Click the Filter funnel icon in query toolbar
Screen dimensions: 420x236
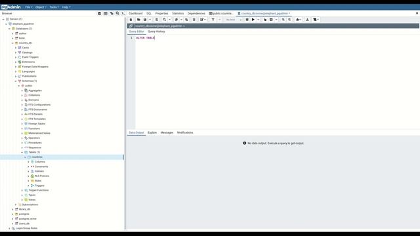[x=213, y=20]
